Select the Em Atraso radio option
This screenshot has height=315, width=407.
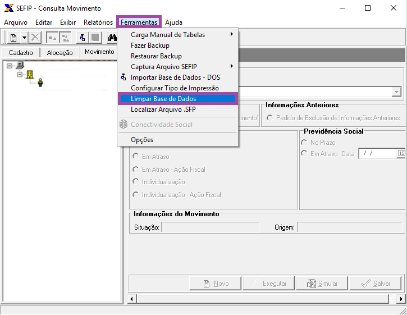(135, 156)
